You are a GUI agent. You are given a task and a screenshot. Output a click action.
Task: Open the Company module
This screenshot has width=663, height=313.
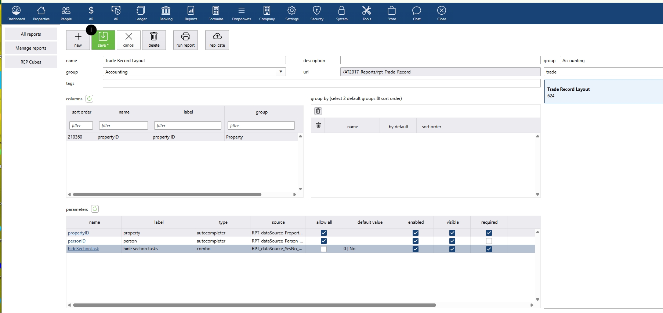coord(267,14)
